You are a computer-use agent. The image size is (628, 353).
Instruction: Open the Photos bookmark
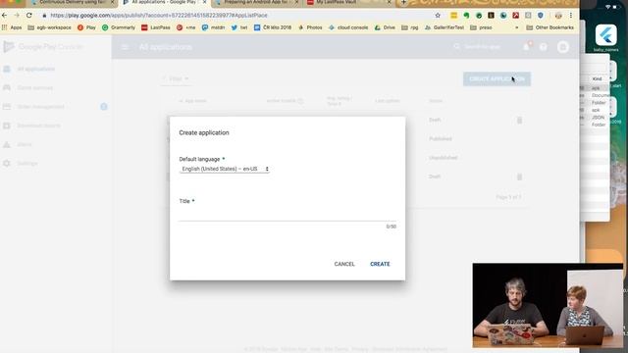click(310, 27)
